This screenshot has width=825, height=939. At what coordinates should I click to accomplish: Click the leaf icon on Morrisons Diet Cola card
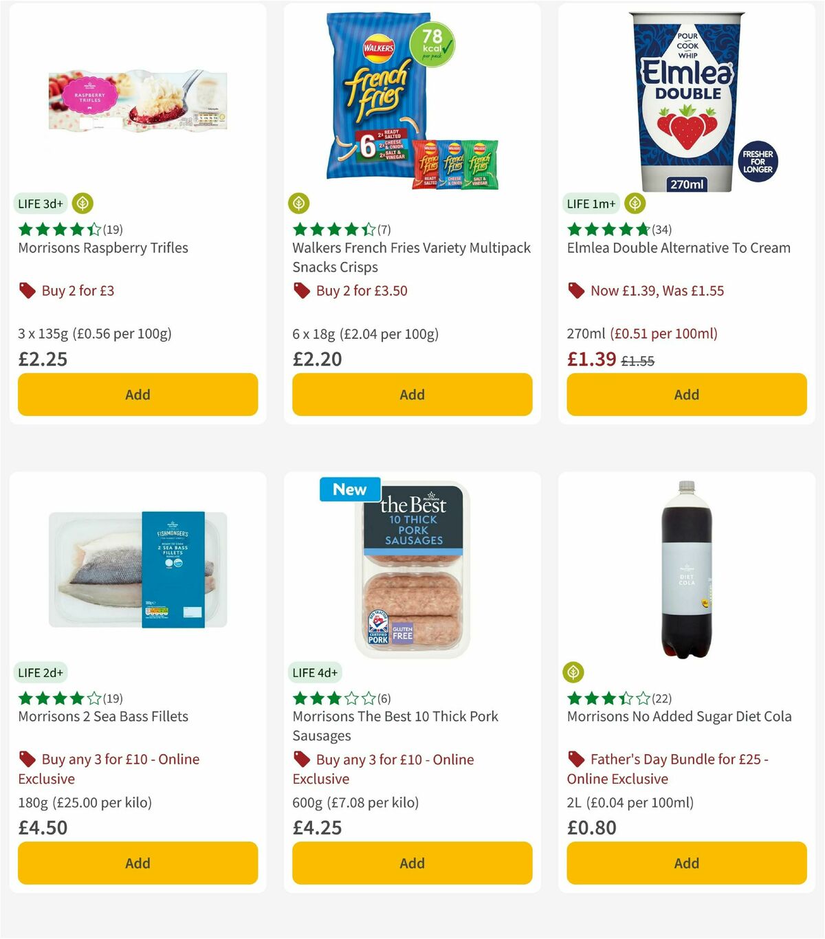[x=573, y=672]
